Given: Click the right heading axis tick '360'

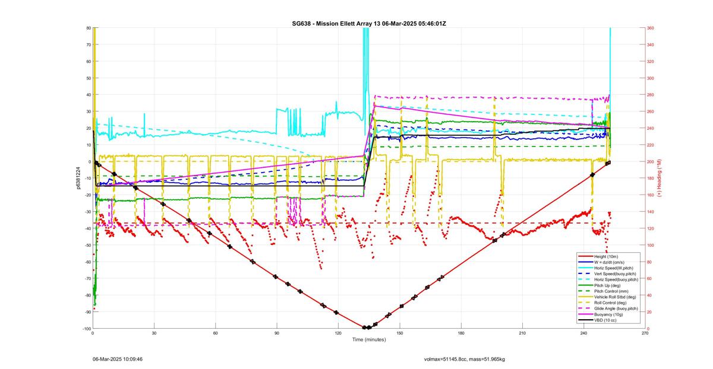Looking at the screenshot, I should pyautogui.click(x=651, y=28).
